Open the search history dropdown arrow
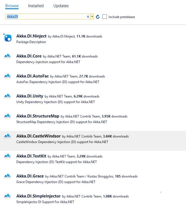The height and width of the screenshot is (215, 186). tap(92, 17)
